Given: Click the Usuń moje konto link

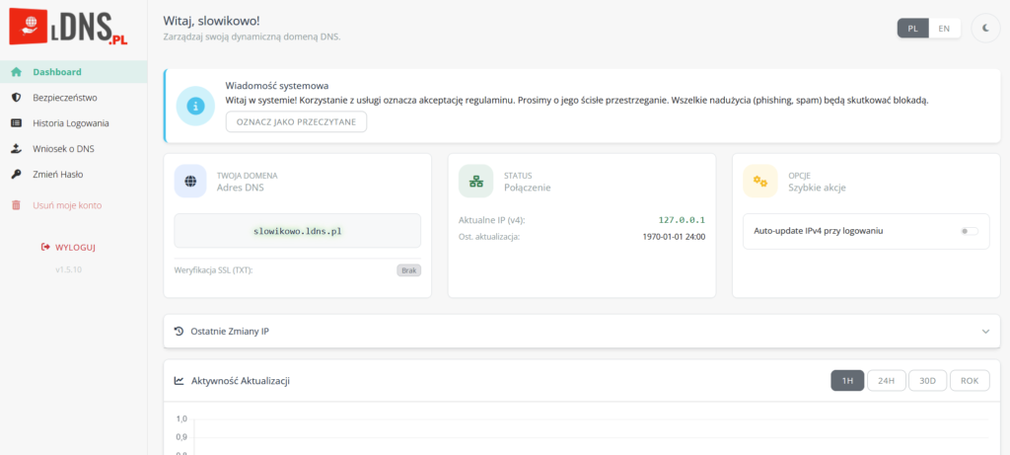Looking at the screenshot, I should point(66,205).
